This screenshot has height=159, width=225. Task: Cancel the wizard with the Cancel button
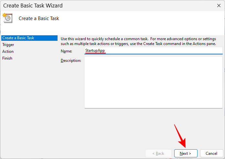point(211,153)
